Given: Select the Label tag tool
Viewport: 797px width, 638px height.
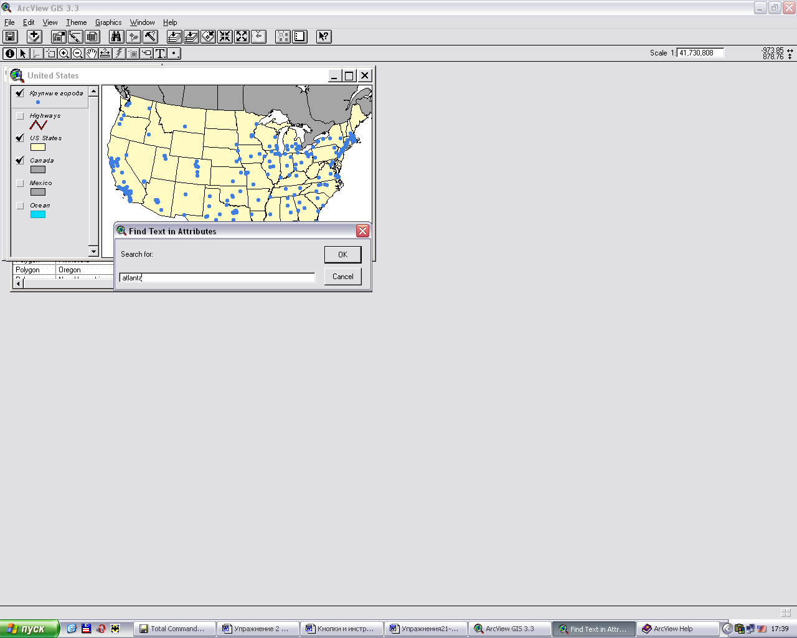Looking at the screenshot, I should coord(146,54).
